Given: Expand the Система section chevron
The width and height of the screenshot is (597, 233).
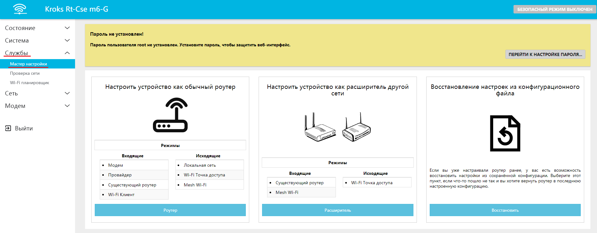Looking at the screenshot, I should 67,40.
